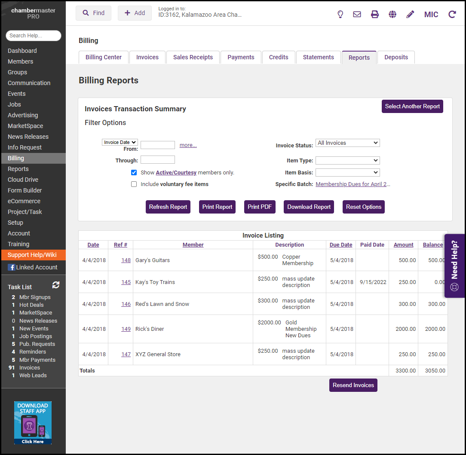Refresh the Task List with sync icon
The height and width of the screenshot is (455, 466).
point(56,285)
